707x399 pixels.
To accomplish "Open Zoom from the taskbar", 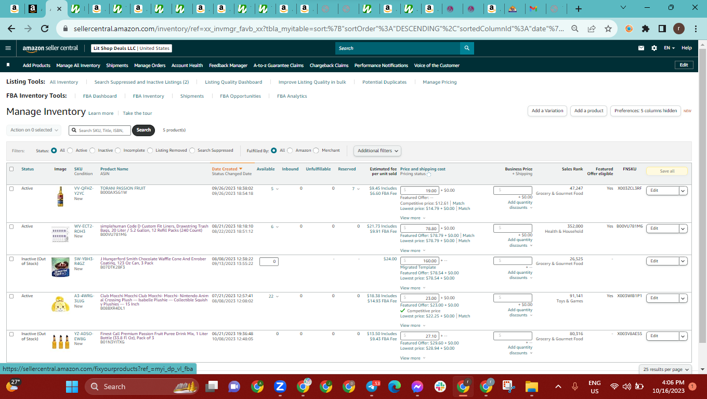I will pos(280,387).
